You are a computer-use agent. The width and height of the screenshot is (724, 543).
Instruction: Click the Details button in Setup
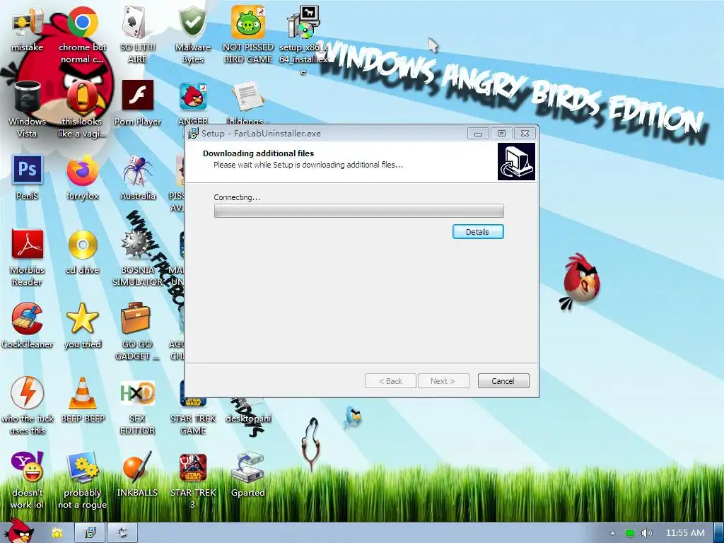pos(478,232)
